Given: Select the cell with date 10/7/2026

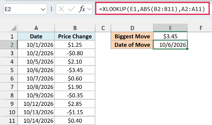Looking at the screenshot, I should point(36,78).
